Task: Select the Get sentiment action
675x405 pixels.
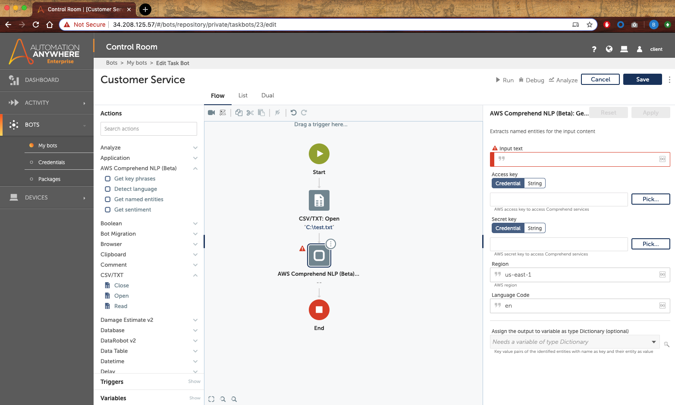Action: 132,210
